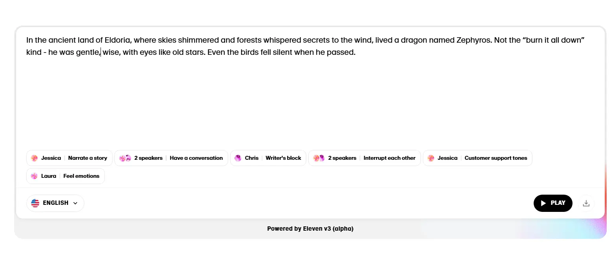The width and height of the screenshot is (611, 253).
Task: Click the American flag language icon
Action: [35, 203]
